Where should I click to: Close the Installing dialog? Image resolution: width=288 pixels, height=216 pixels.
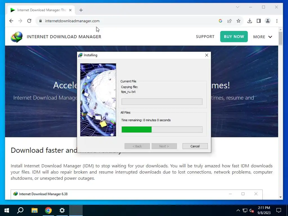207,55
